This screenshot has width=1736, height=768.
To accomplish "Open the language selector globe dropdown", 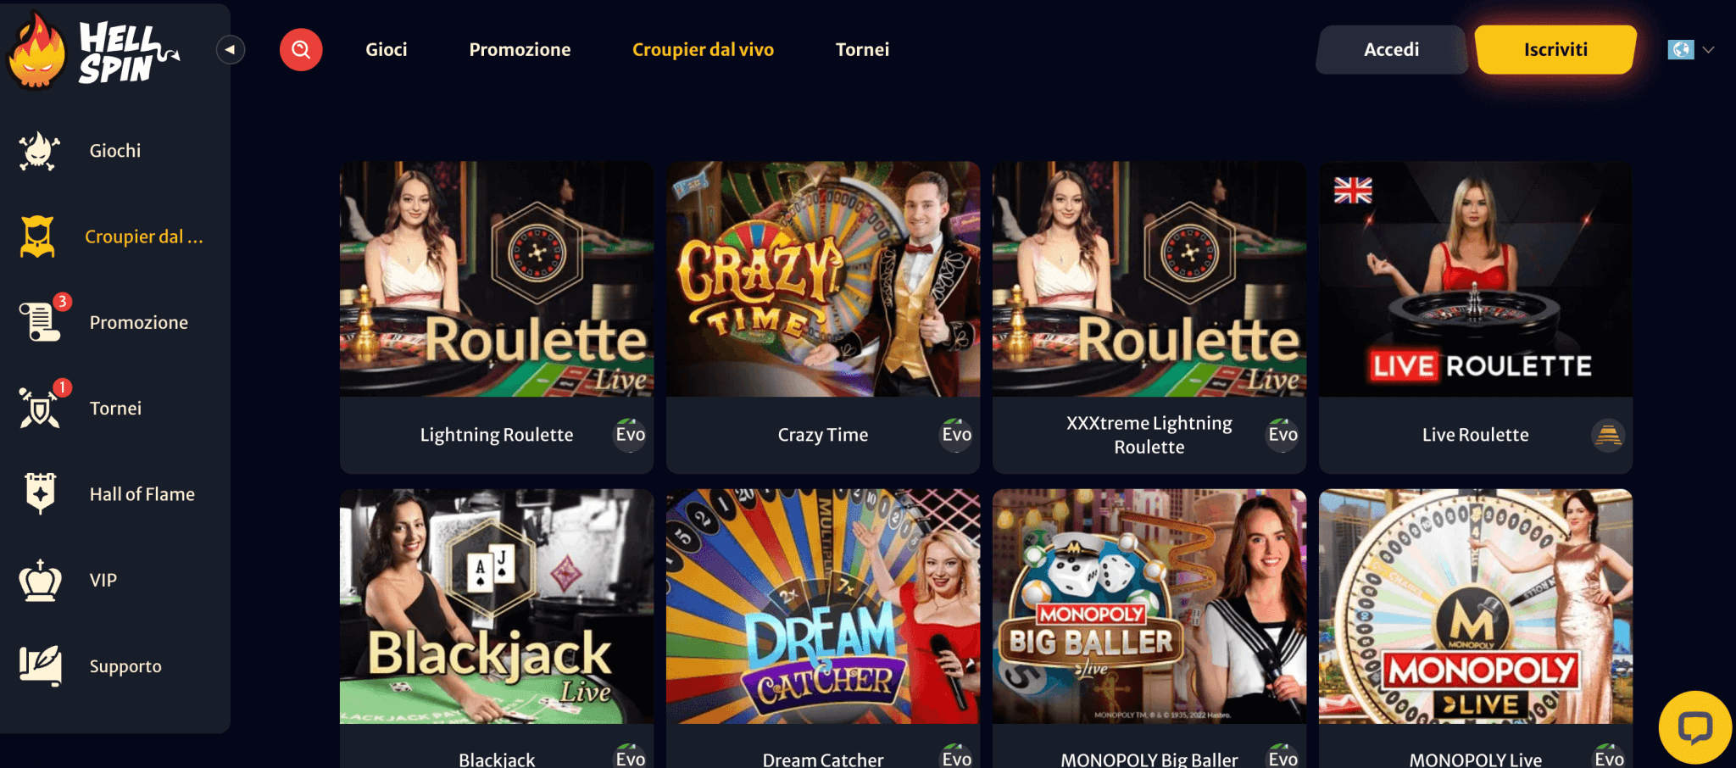I will (1690, 49).
